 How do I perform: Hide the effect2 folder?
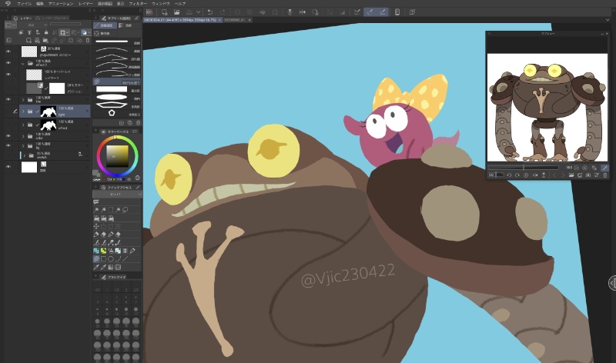pyautogui.click(x=8, y=63)
